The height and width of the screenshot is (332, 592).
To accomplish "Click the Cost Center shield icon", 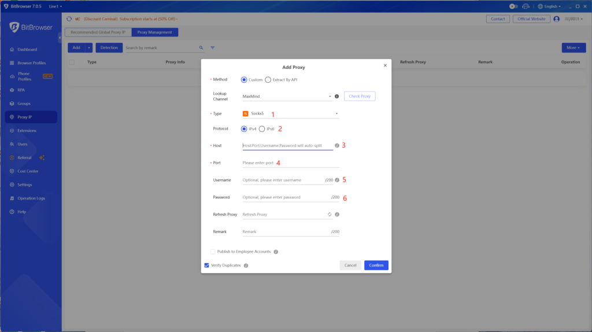I will click(x=12, y=171).
